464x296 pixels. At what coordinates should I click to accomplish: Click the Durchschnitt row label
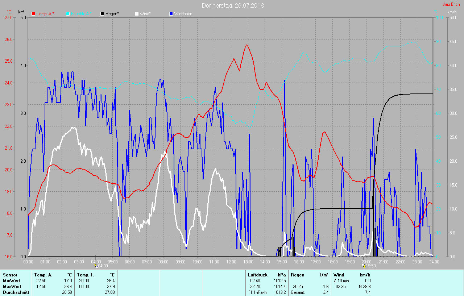(16, 292)
